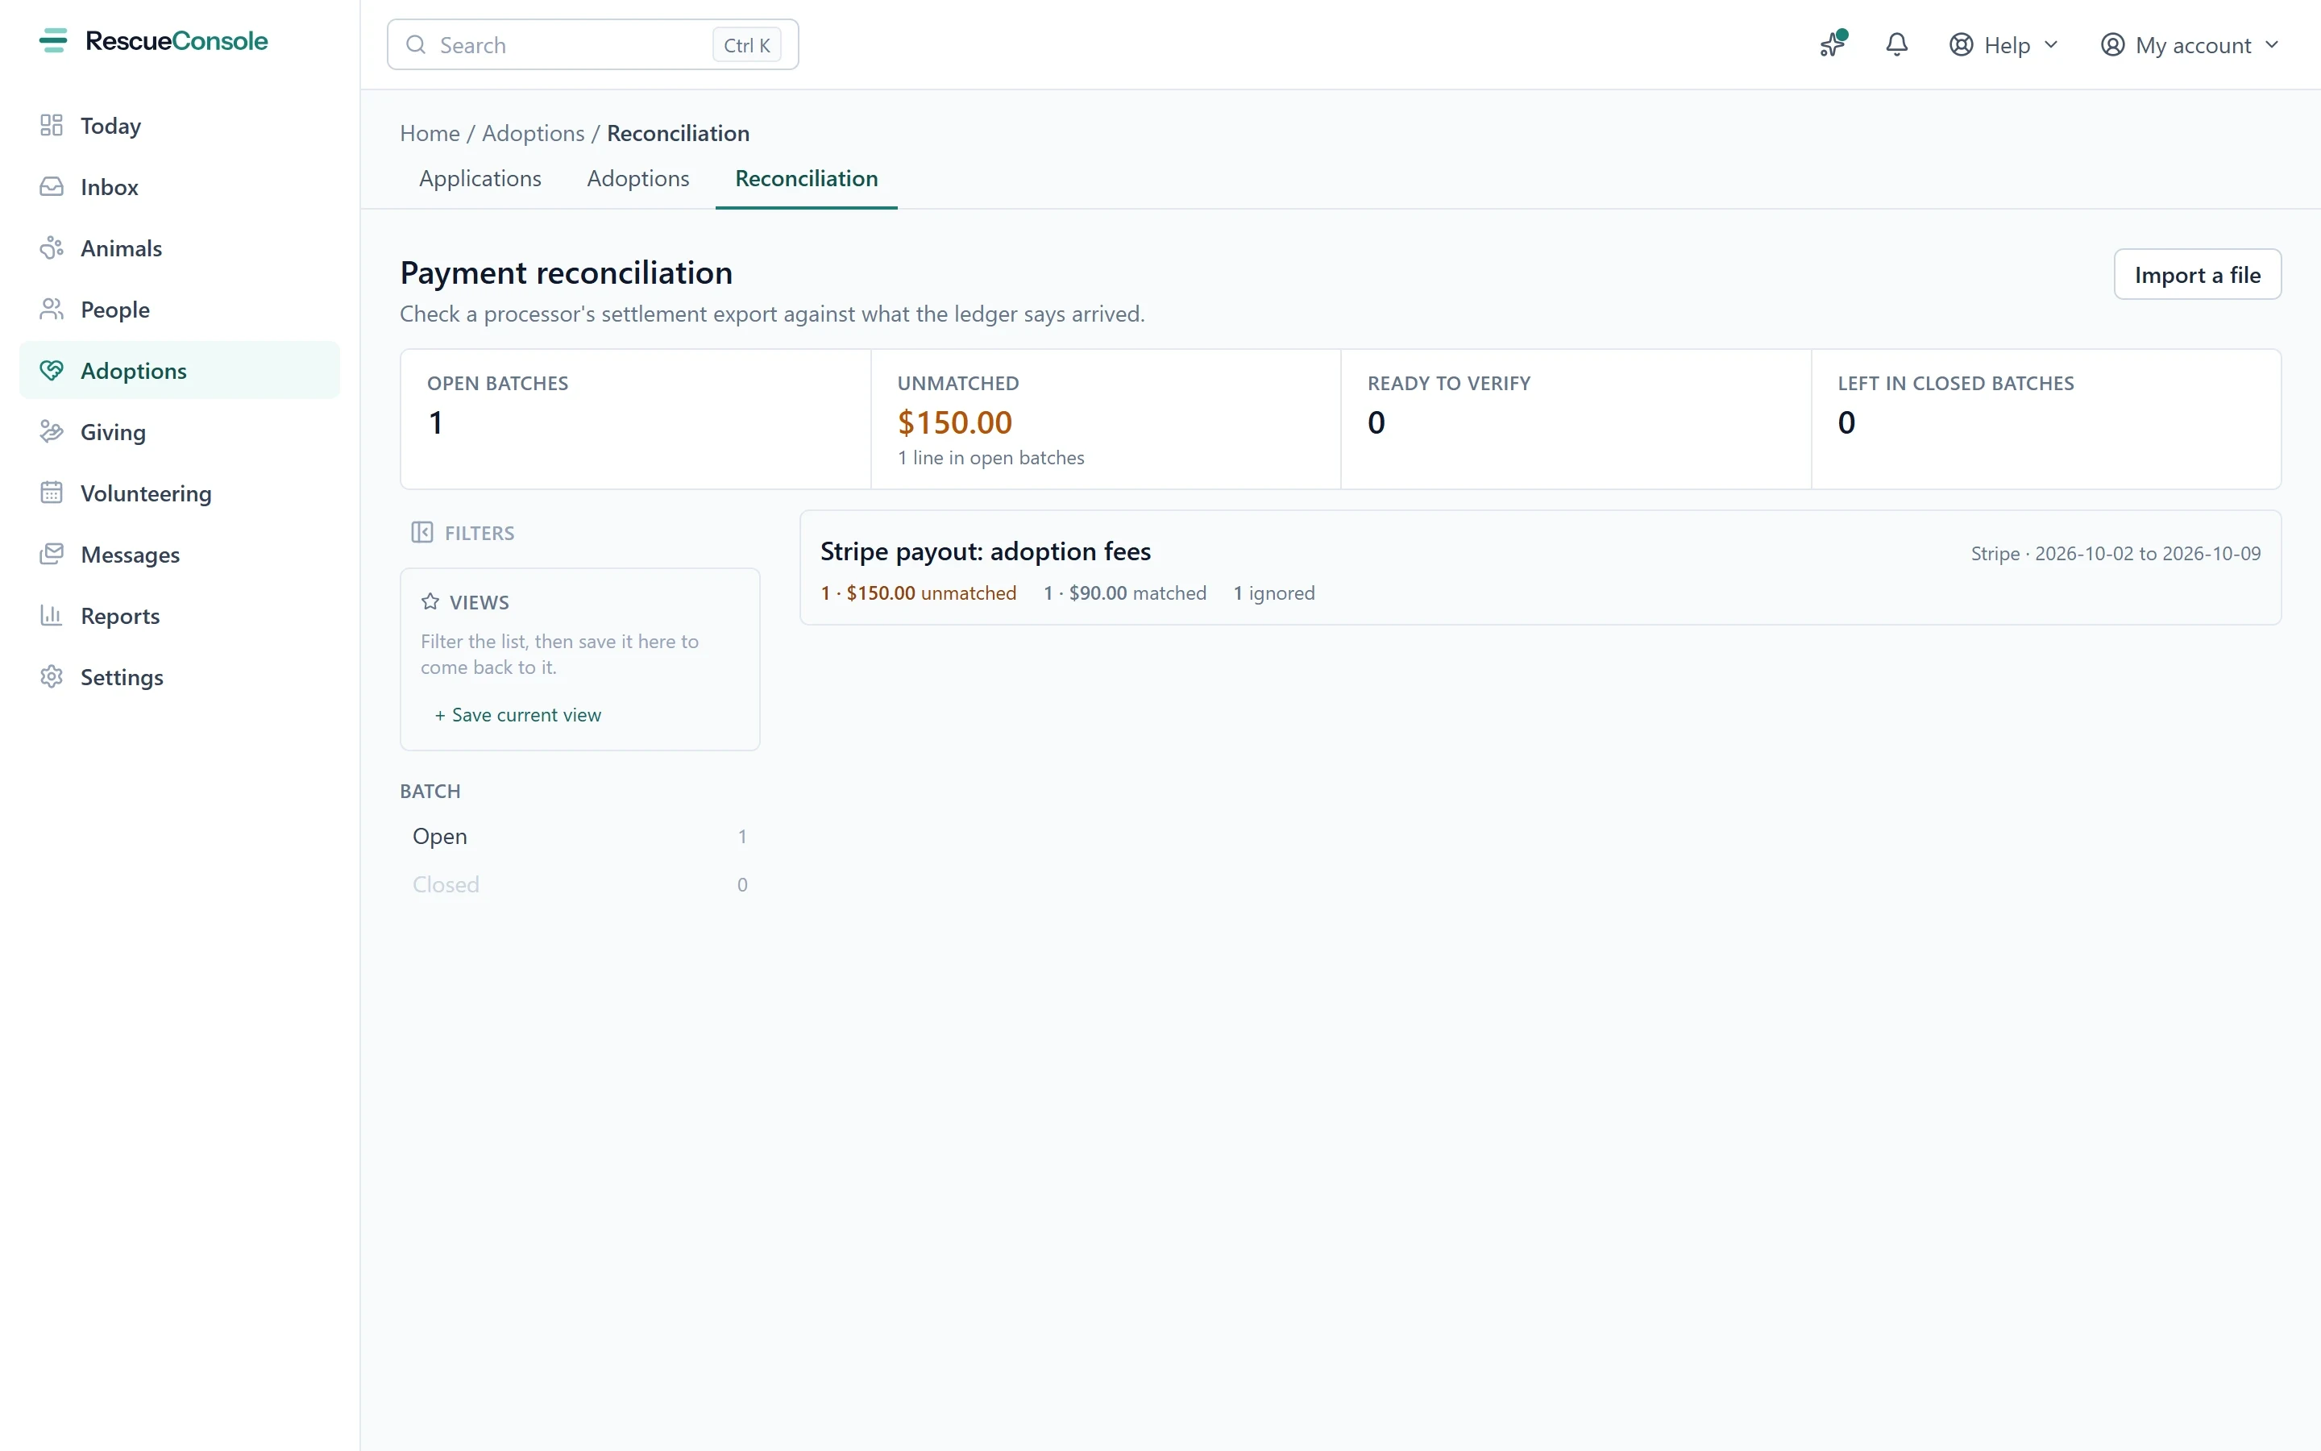The height and width of the screenshot is (1451, 2321).
Task: Open the Messages envelope icon
Action: coord(52,555)
